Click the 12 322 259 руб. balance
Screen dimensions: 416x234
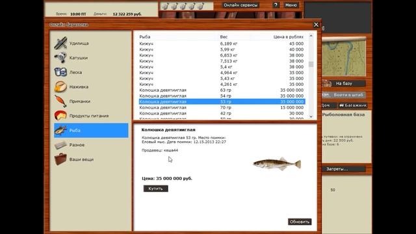(127, 14)
